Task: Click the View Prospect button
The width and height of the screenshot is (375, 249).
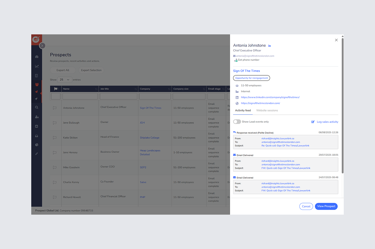Action: 326,206
